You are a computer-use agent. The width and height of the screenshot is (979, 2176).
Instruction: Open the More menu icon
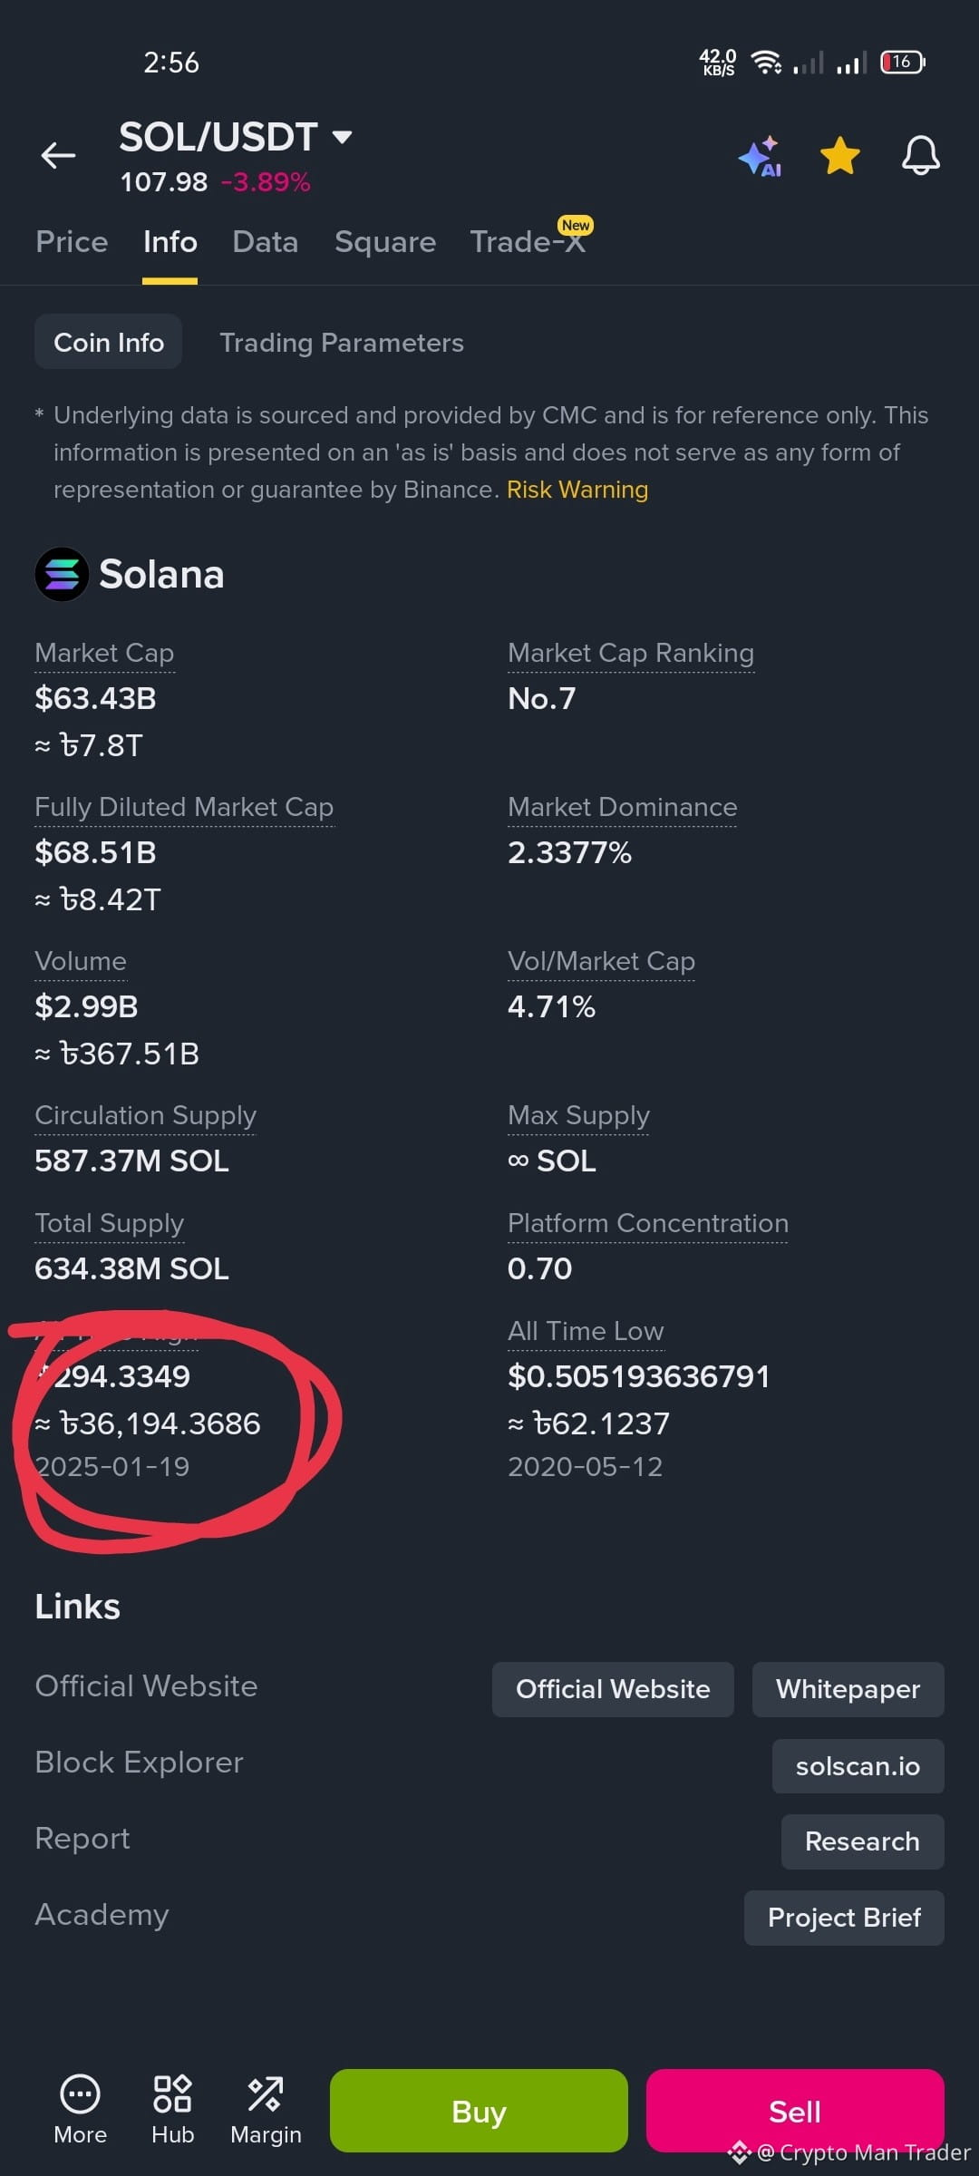[80, 2094]
